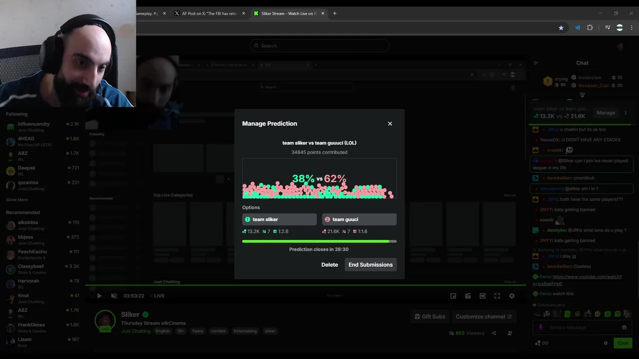Click the End Submissions button
The image size is (639, 359).
pos(370,265)
